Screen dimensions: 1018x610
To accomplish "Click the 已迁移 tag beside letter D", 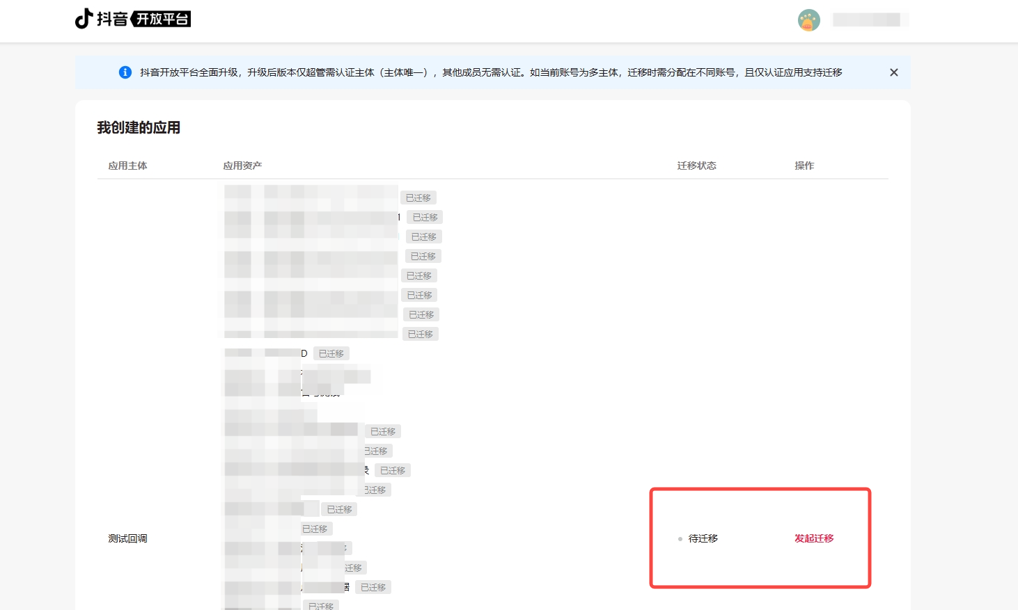I will coord(331,354).
